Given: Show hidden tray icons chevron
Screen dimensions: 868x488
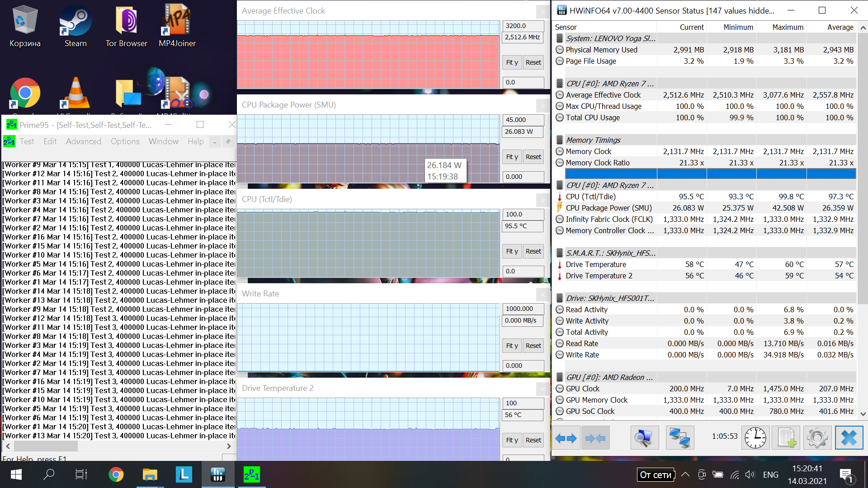Looking at the screenshot, I should 685,474.
